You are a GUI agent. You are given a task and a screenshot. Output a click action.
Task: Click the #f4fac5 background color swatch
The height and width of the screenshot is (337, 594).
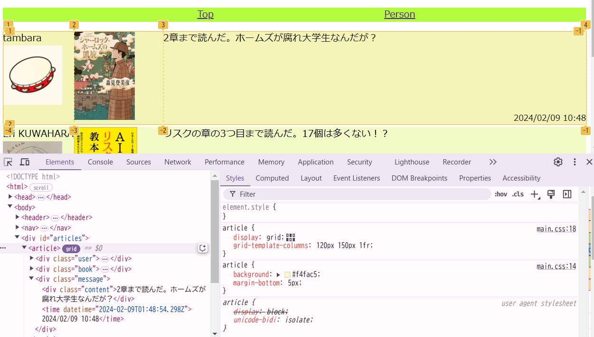pyautogui.click(x=287, y=275)
